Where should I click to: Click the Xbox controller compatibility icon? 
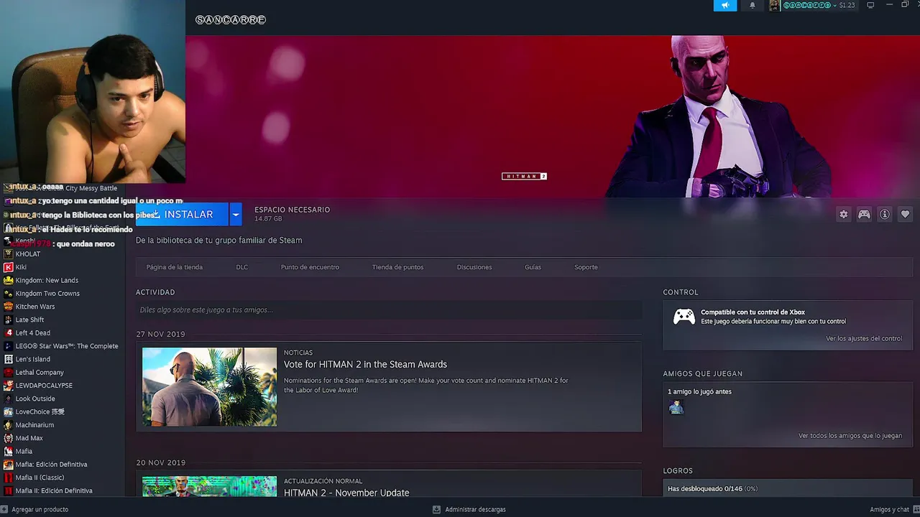point(684,317)
